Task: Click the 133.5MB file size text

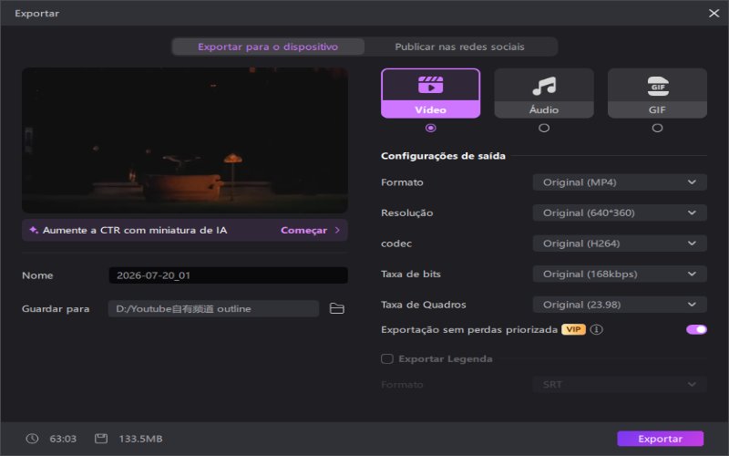Action: [x=141, y=439]
